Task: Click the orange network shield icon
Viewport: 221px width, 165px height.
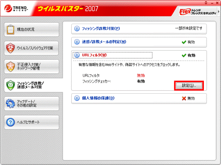Action: (x=10, y=67)
